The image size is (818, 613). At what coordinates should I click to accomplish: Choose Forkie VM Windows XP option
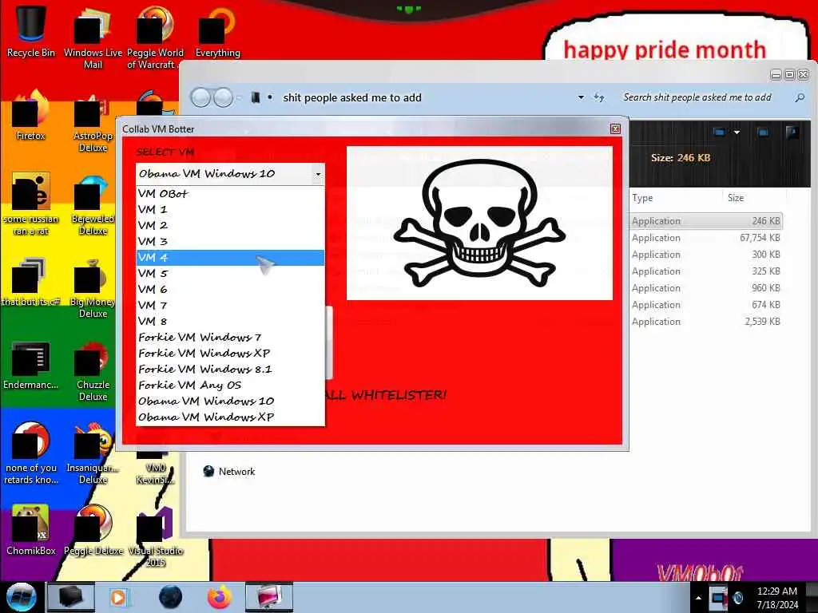pos(230,354)
